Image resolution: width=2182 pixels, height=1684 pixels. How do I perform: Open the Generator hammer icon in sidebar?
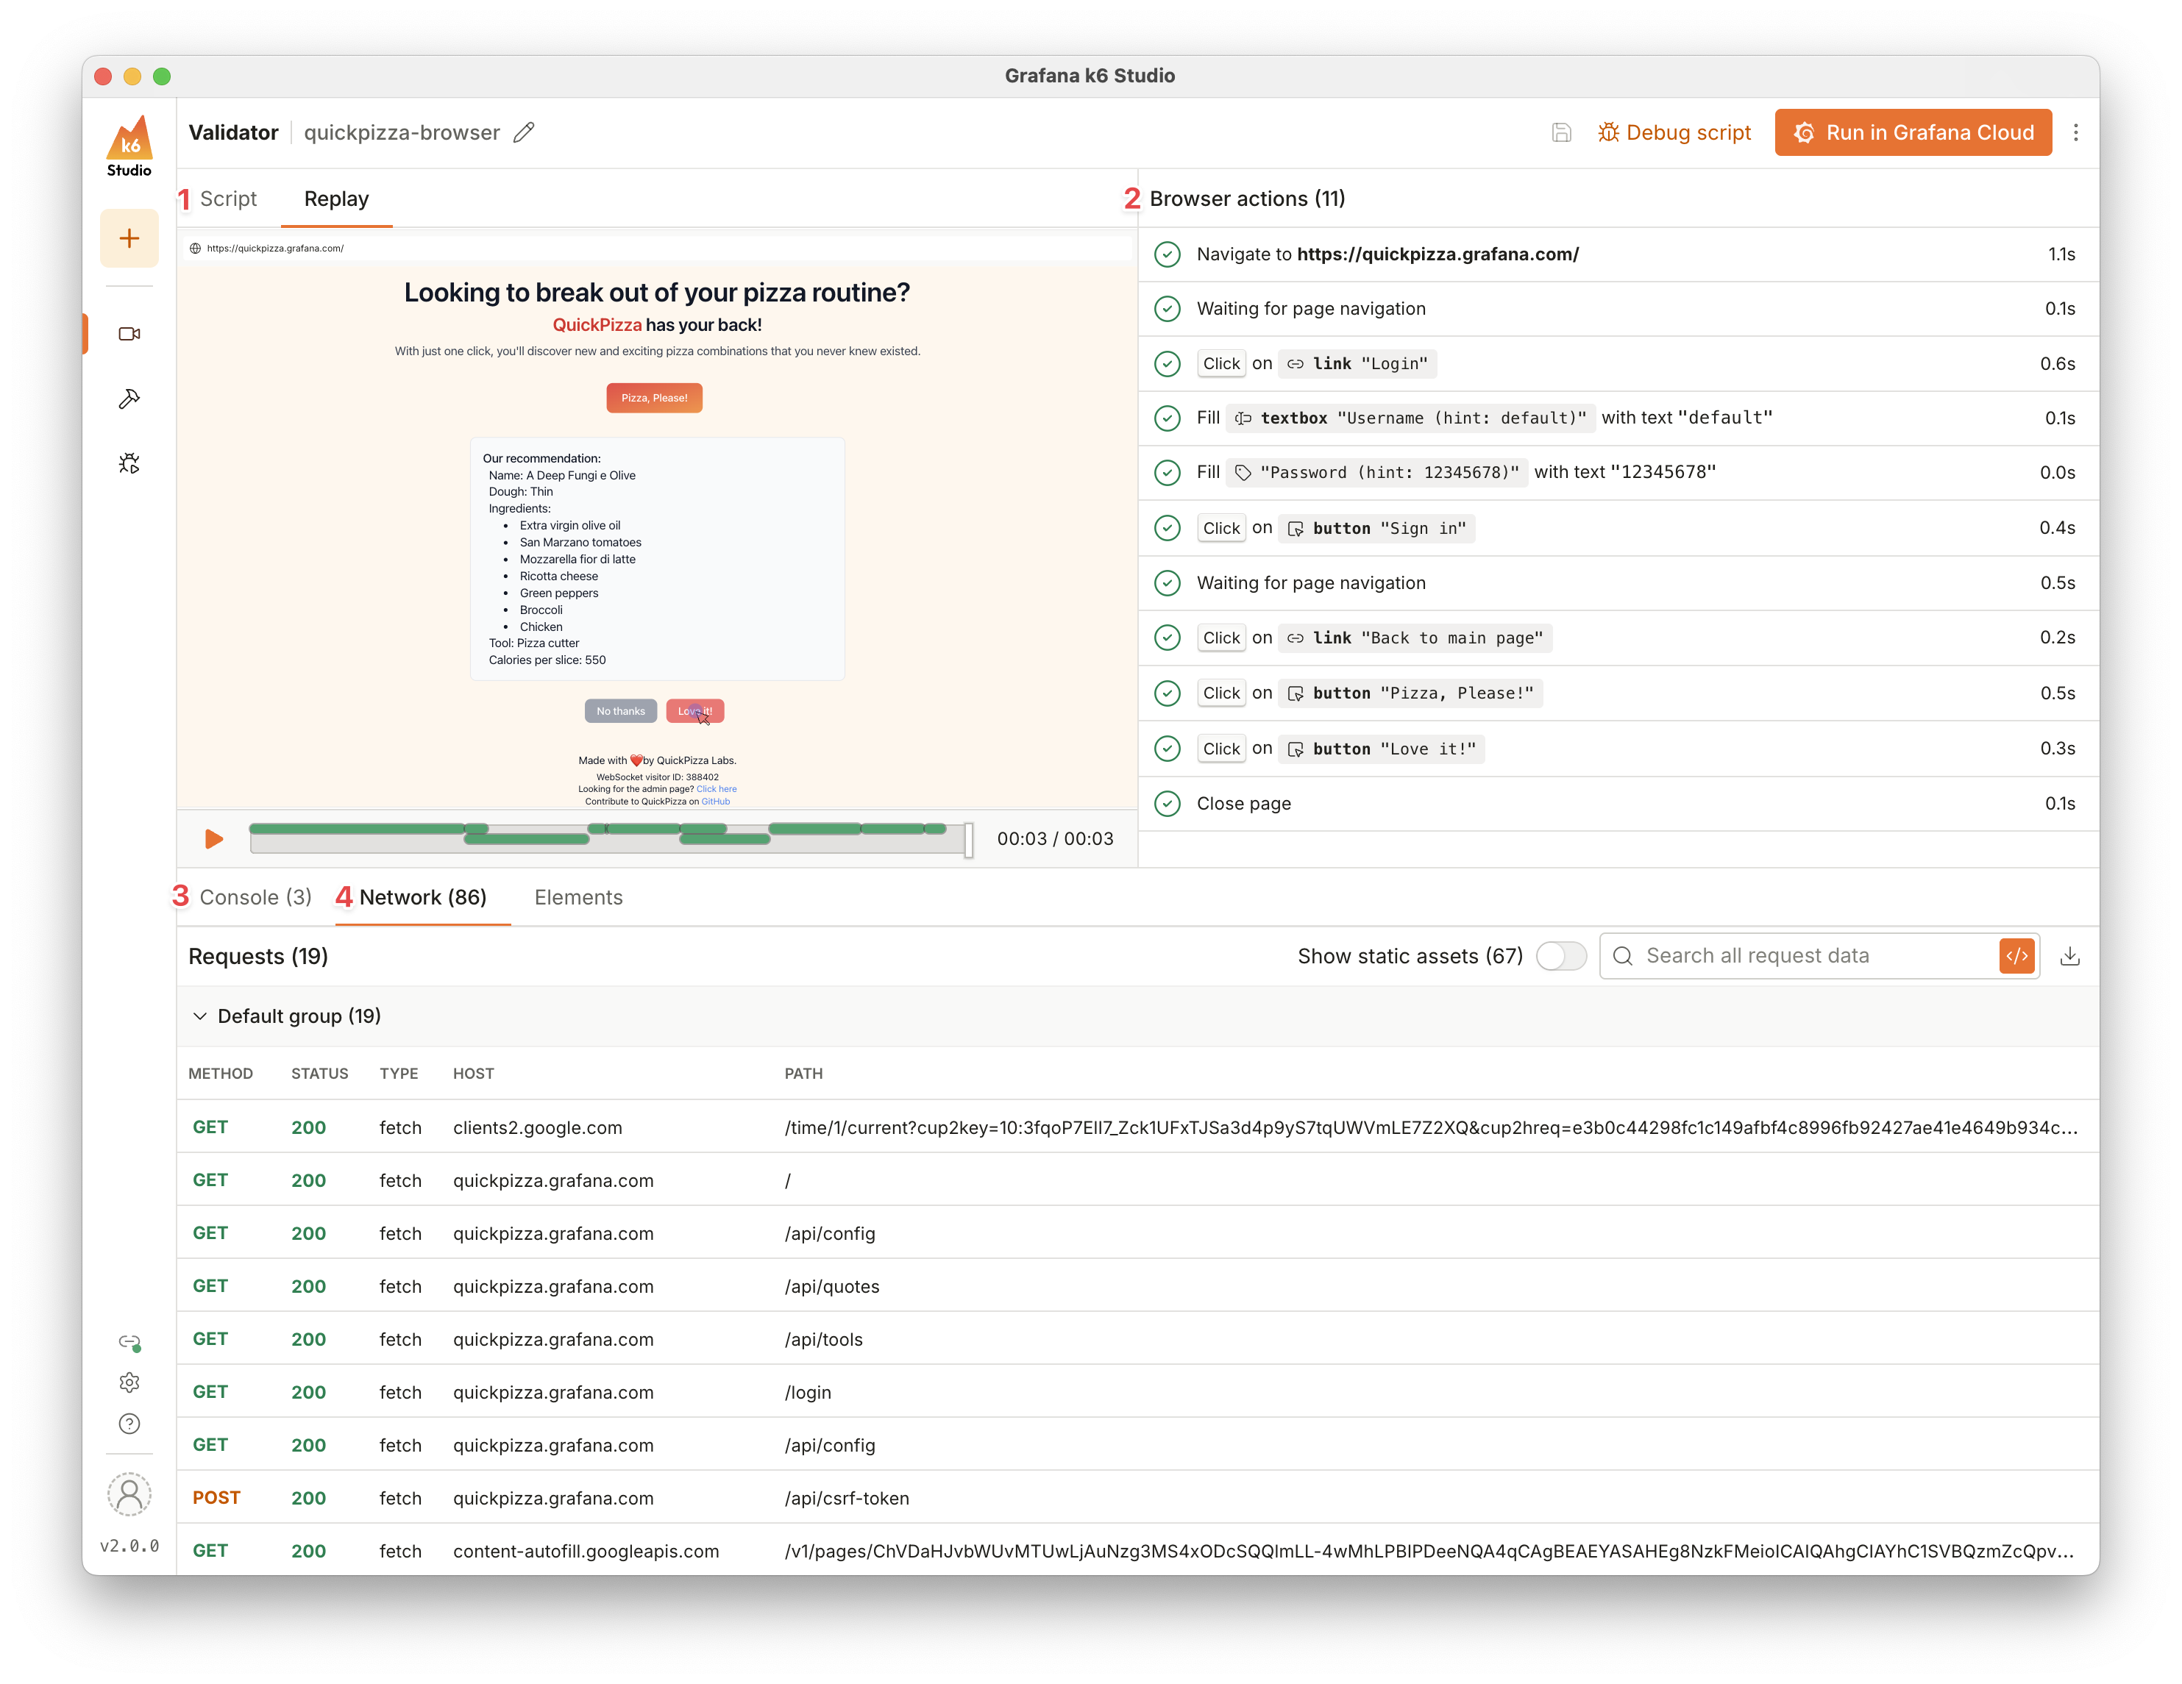point(129,399)
